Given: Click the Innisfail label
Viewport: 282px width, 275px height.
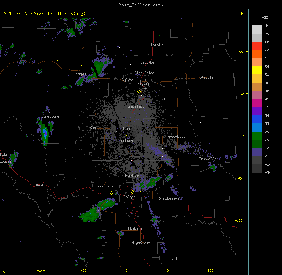Looking at the screenshot, I should pyautogui.click(x=136, y=106).
